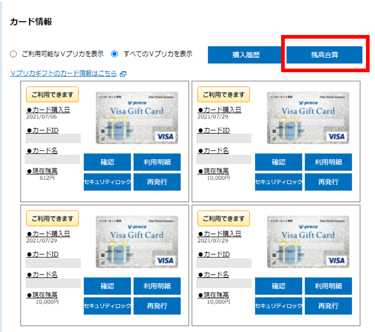This screenshot has height=332, width=375.
Task: Click the 10,000円 balance on the bottom-right card
Action: (x=218, y=301)
